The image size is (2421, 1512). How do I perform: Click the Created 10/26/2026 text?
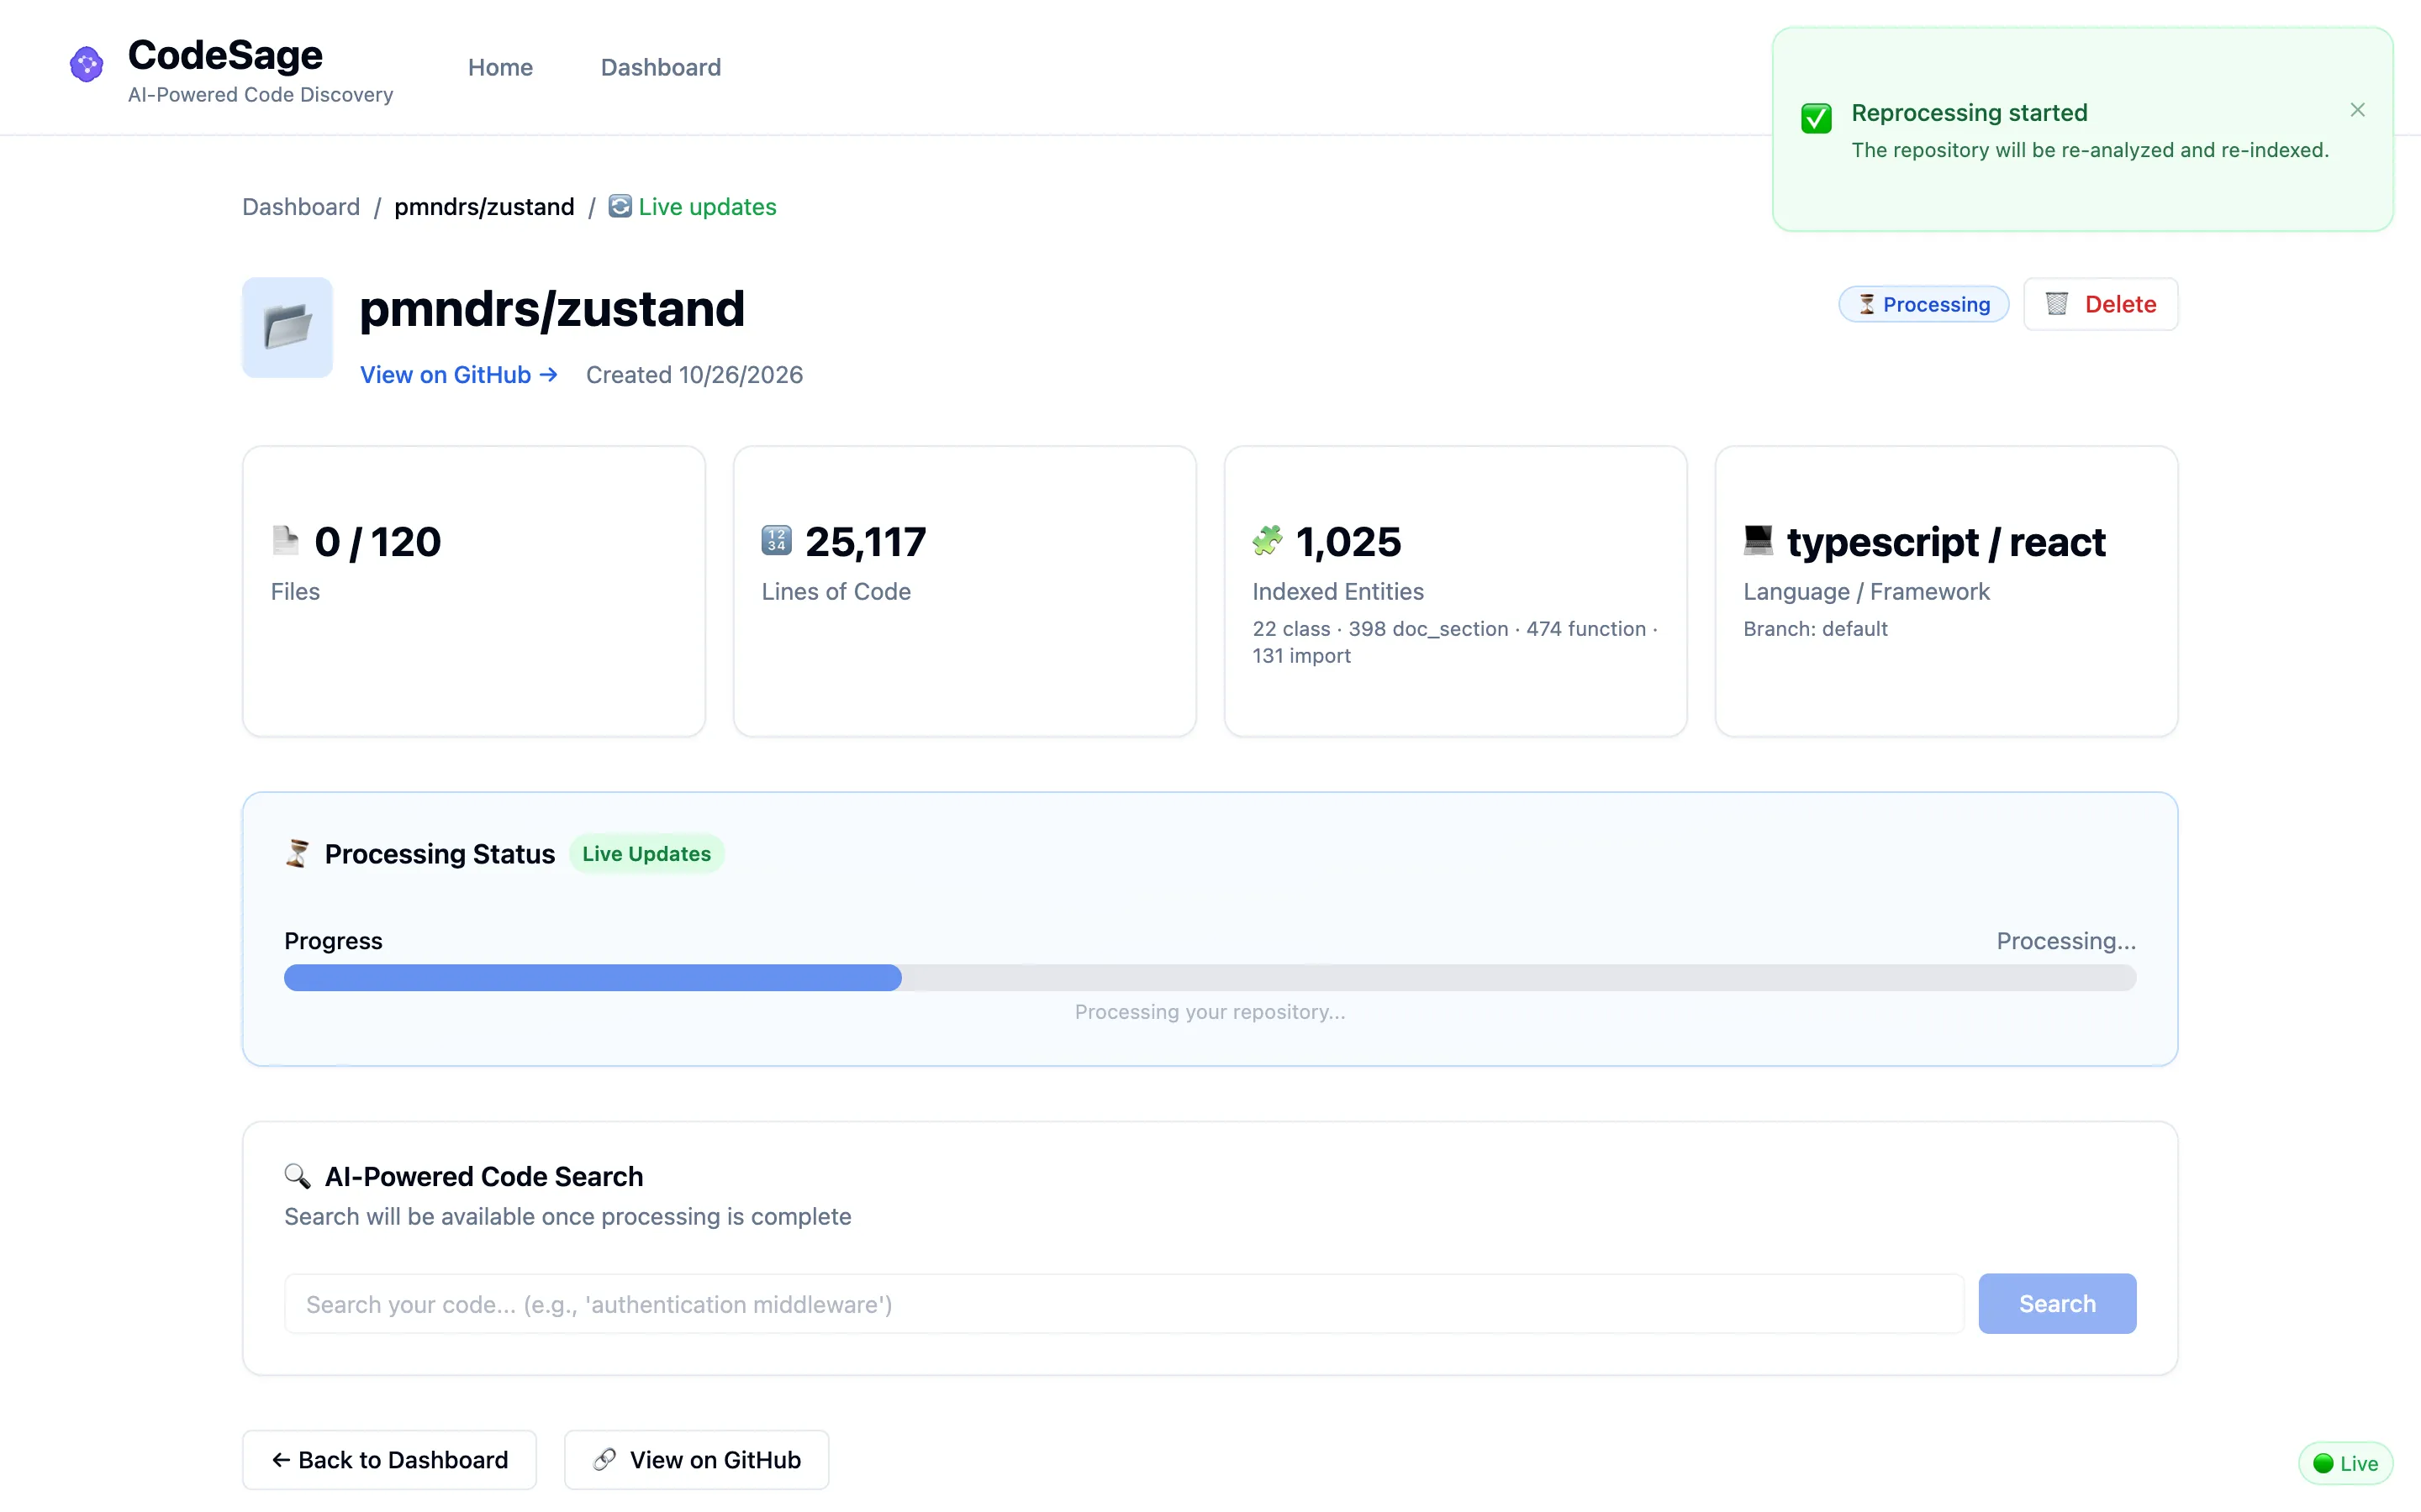point(694,374)
